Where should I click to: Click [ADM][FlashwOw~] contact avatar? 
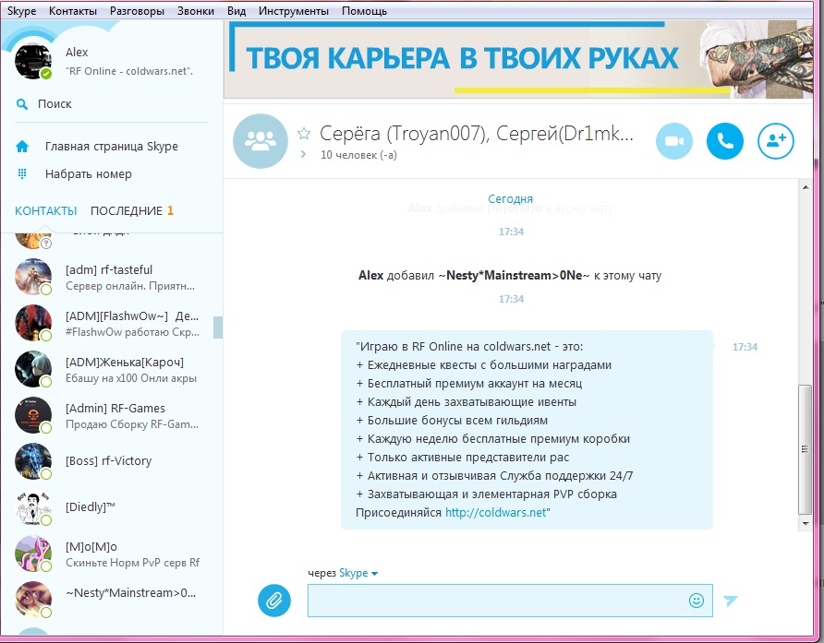[33, 323]
